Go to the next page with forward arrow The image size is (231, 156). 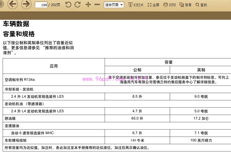(x=26, y=4)
